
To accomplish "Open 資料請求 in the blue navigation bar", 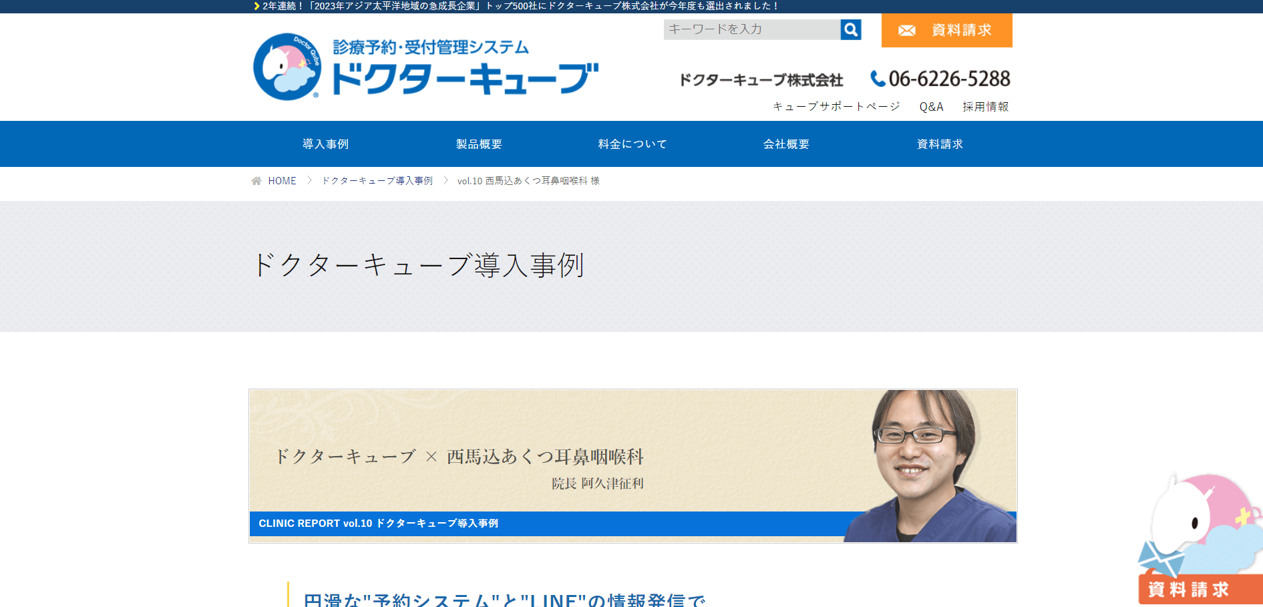I will pyautogui.click(x=940, y=144).
